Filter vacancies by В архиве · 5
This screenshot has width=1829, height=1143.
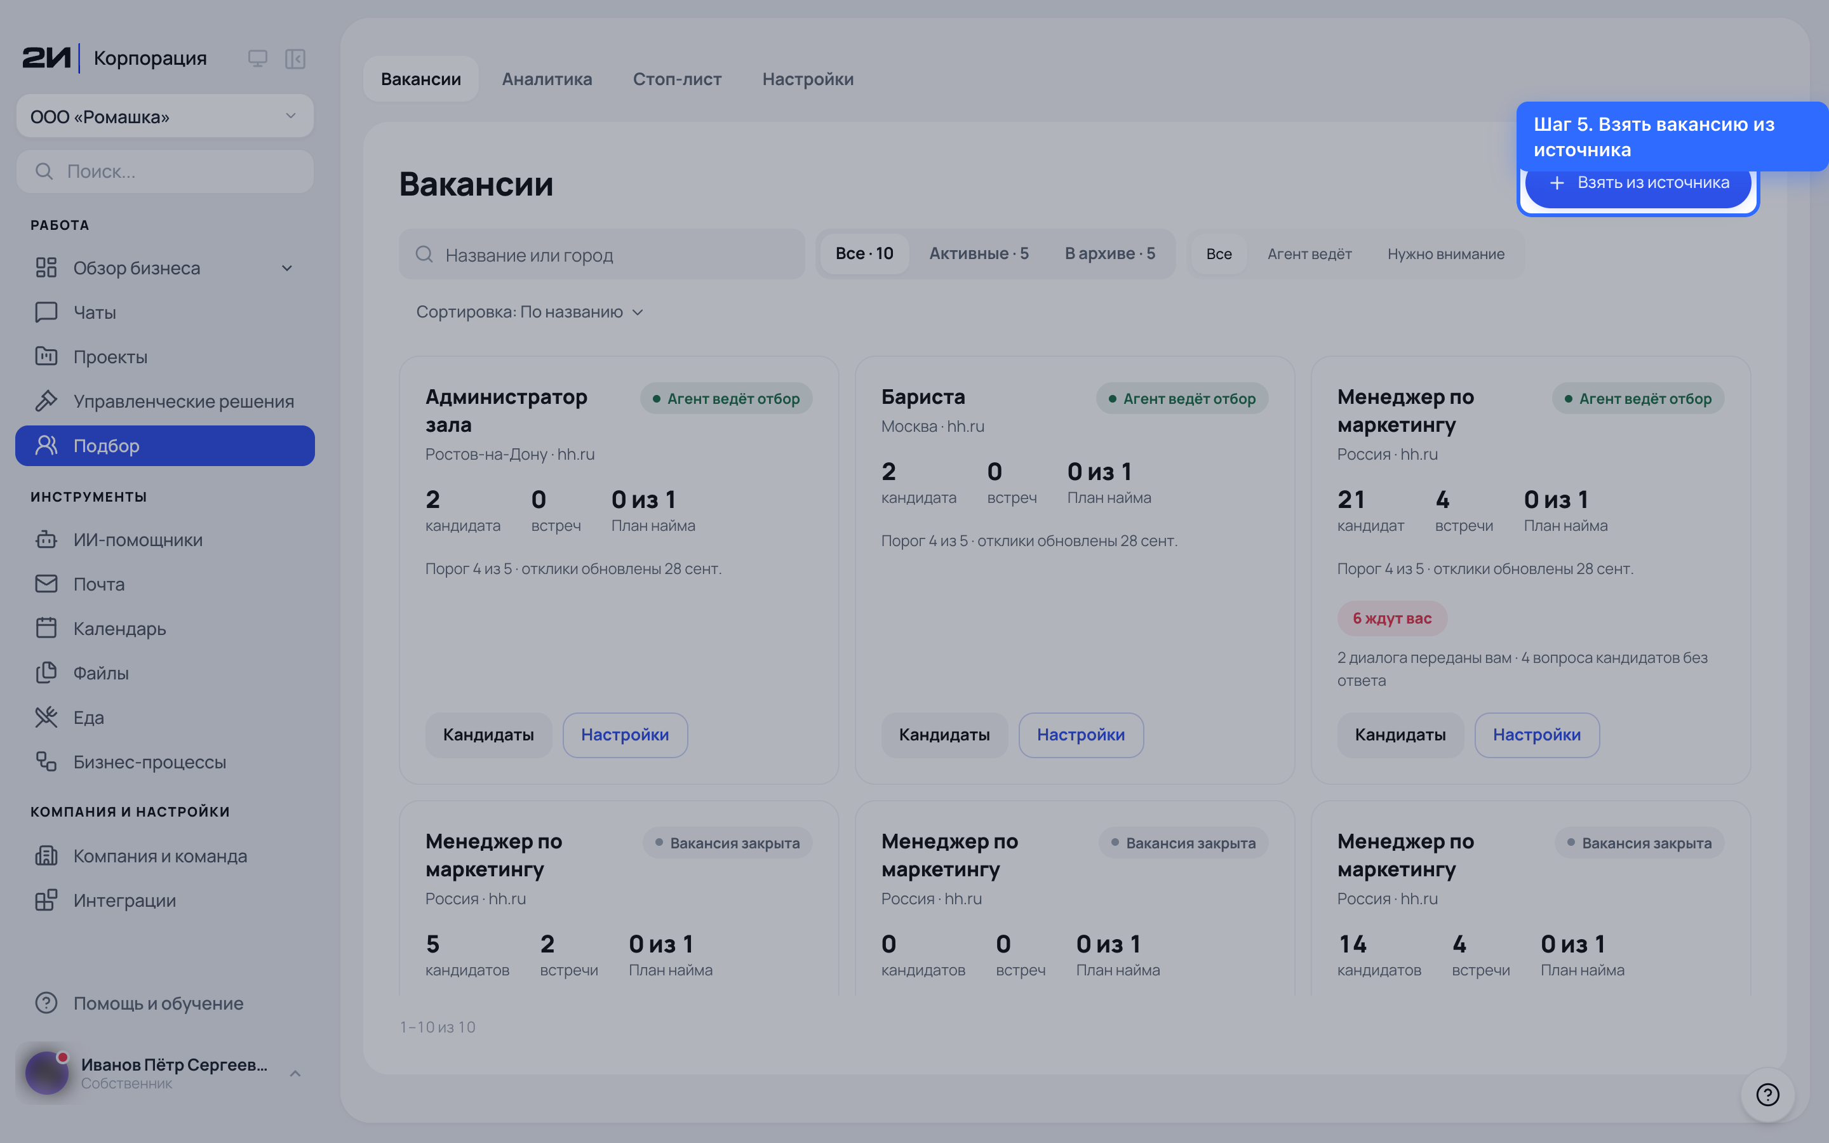(x=1109, y=254)
